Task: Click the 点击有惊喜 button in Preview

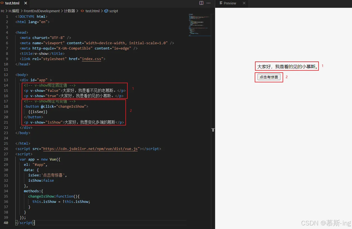Action: click(269, 77)
